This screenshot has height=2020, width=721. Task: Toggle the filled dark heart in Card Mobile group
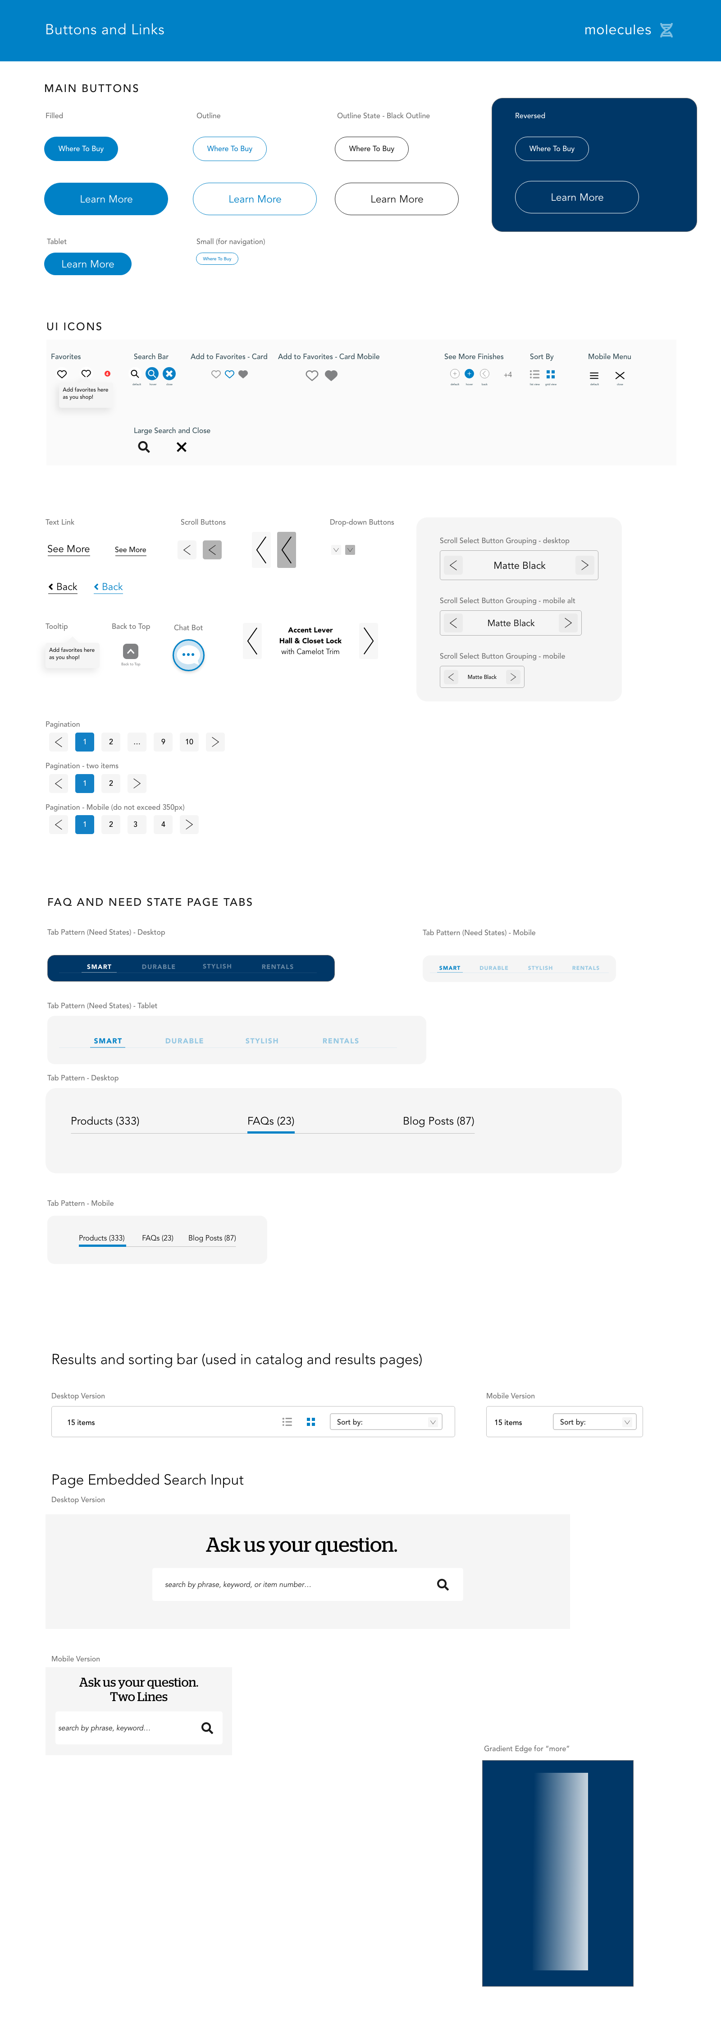click(x=331, y=375)
